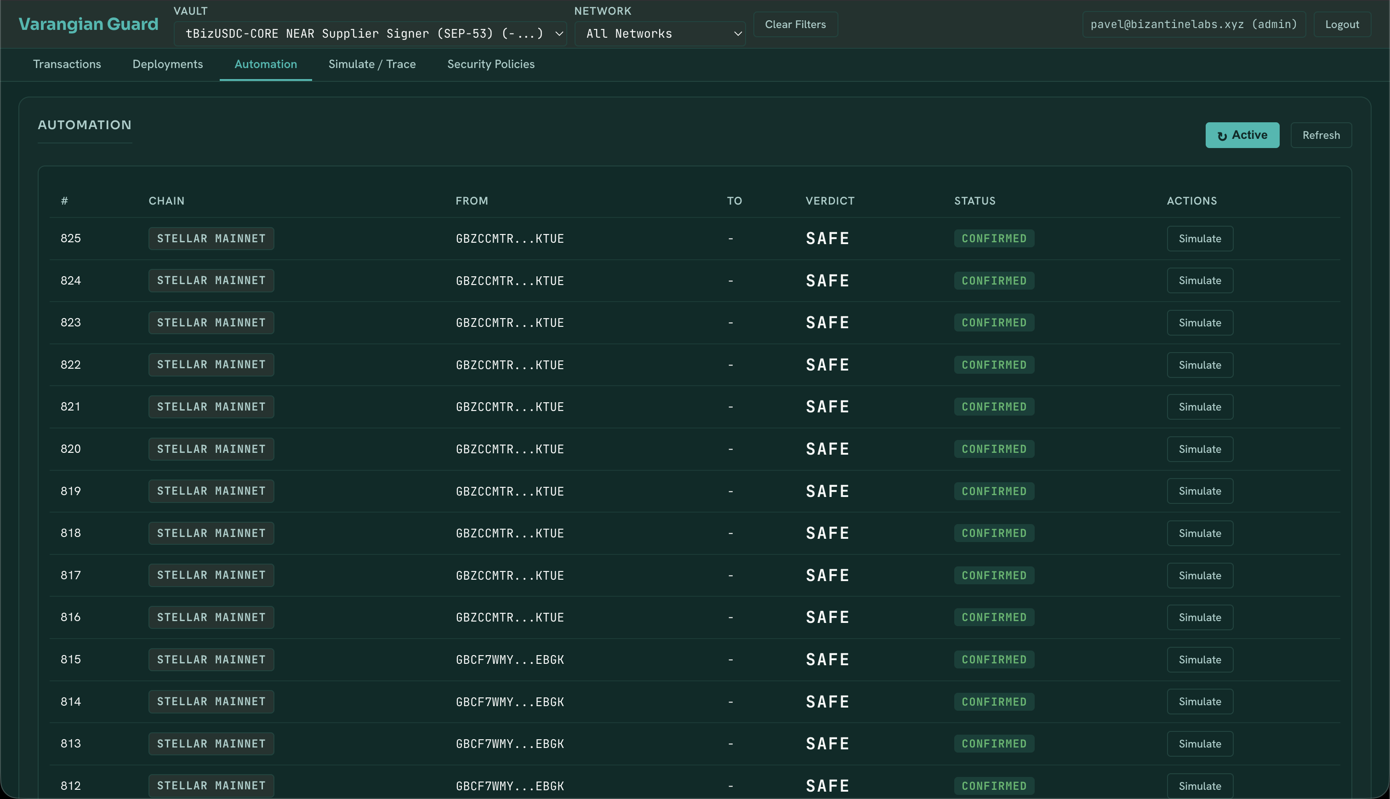Viewport: 1390px width, 799px height.
Task: Click the Clear Filters button
Action: click(x=795, y=24)
